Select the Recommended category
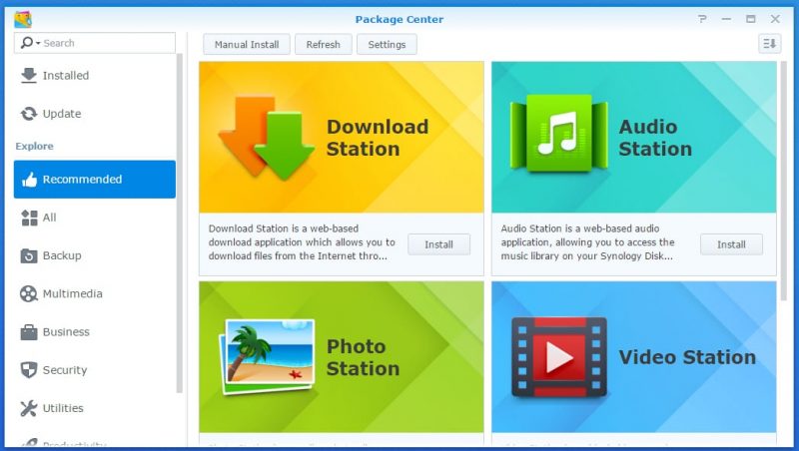This screenshot has height=451, width=799. [x=95, y=180]
